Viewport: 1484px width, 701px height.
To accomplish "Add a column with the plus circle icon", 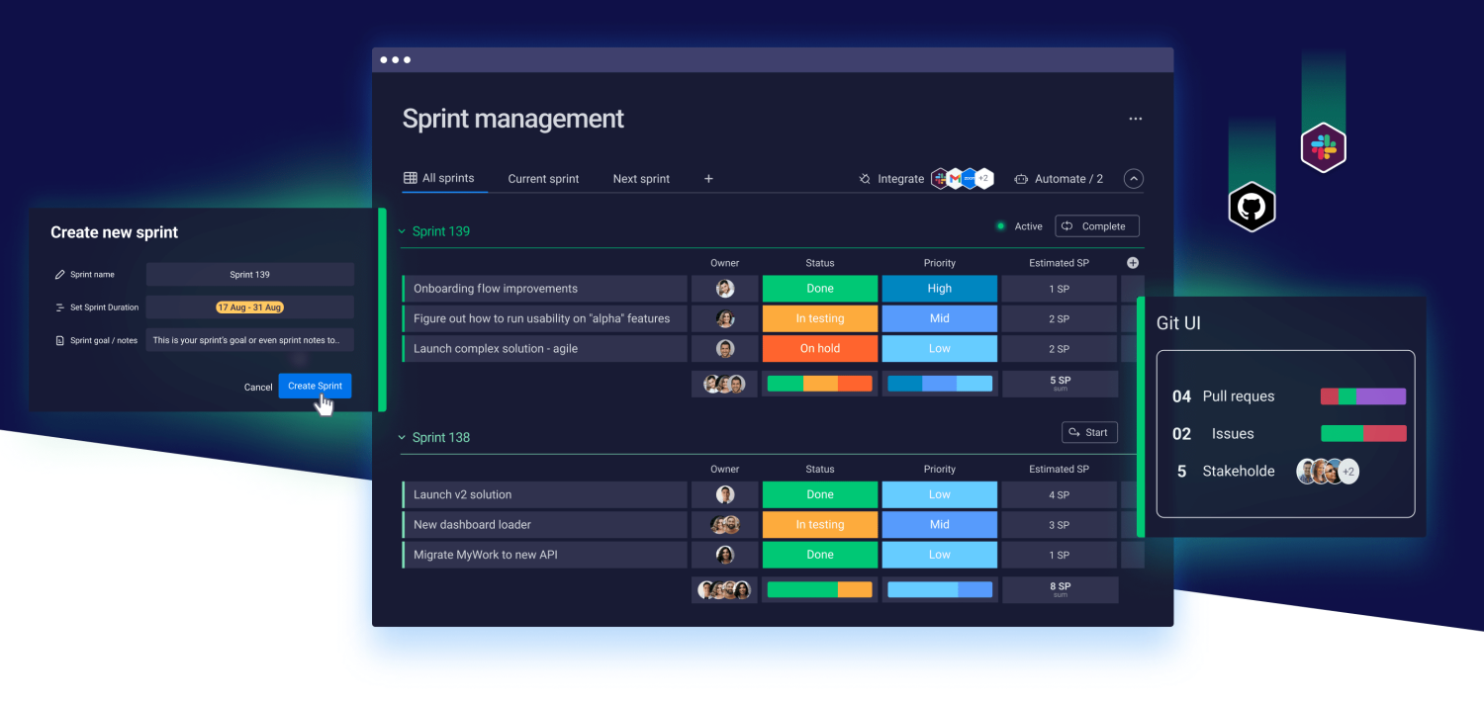I will [1133, 263].
